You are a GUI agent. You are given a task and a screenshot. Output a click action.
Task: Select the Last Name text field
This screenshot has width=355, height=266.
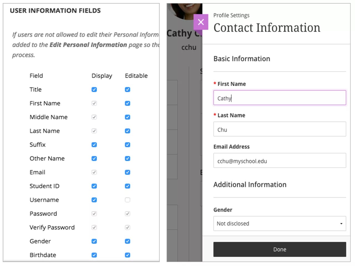pyautogui.click(x=280, y=129)
